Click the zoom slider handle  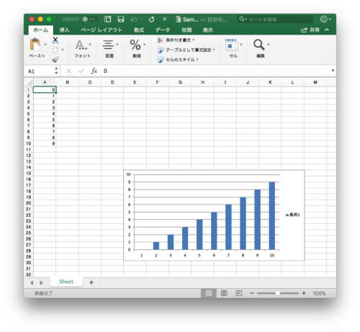pyautogui.click(x=278, y=293)
